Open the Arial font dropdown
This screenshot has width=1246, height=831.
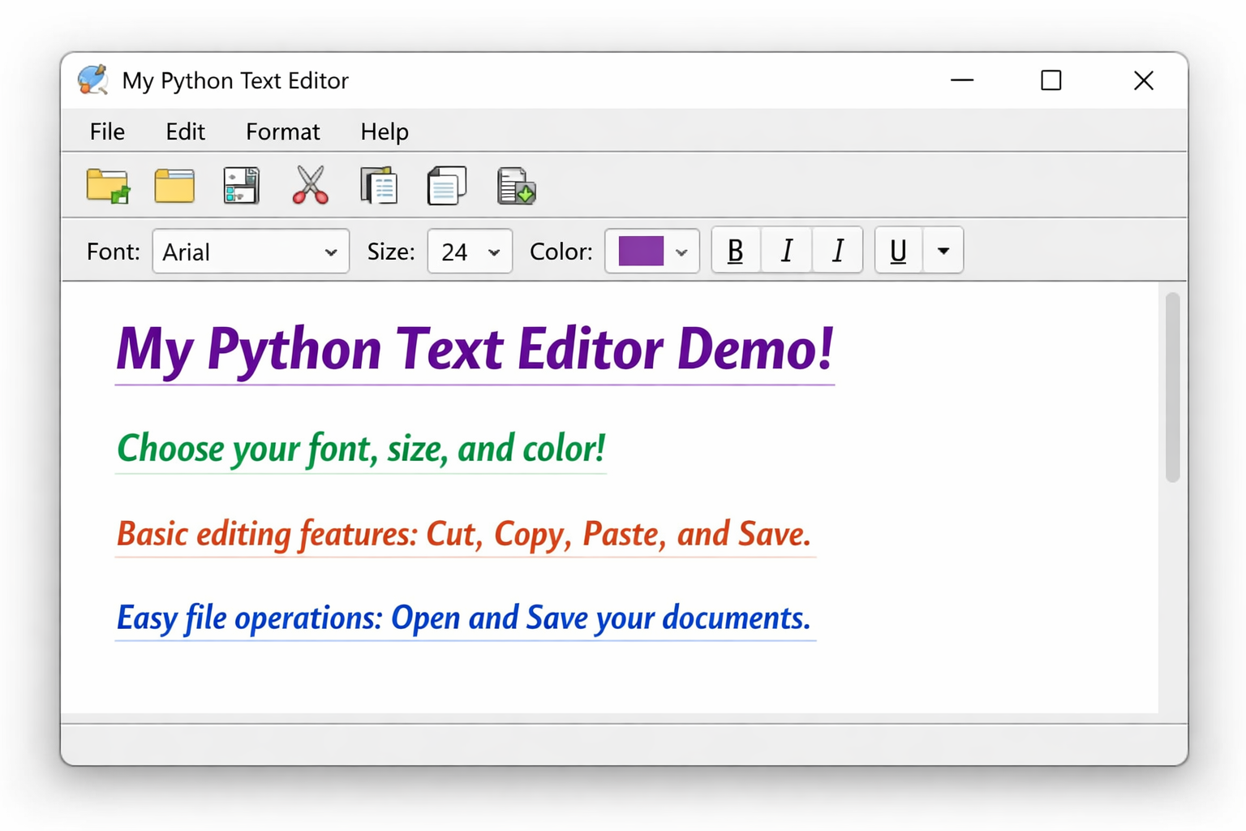[251, 252]
